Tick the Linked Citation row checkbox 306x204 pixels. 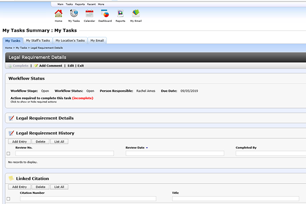tap(8, 198)
